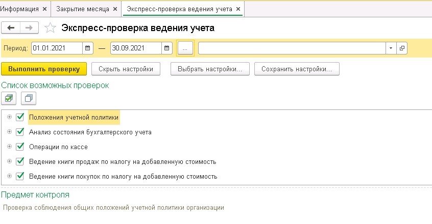Viewport: 432px width, 224px height.
Task: Open organization field in separate window
Action: coord(402,48)
